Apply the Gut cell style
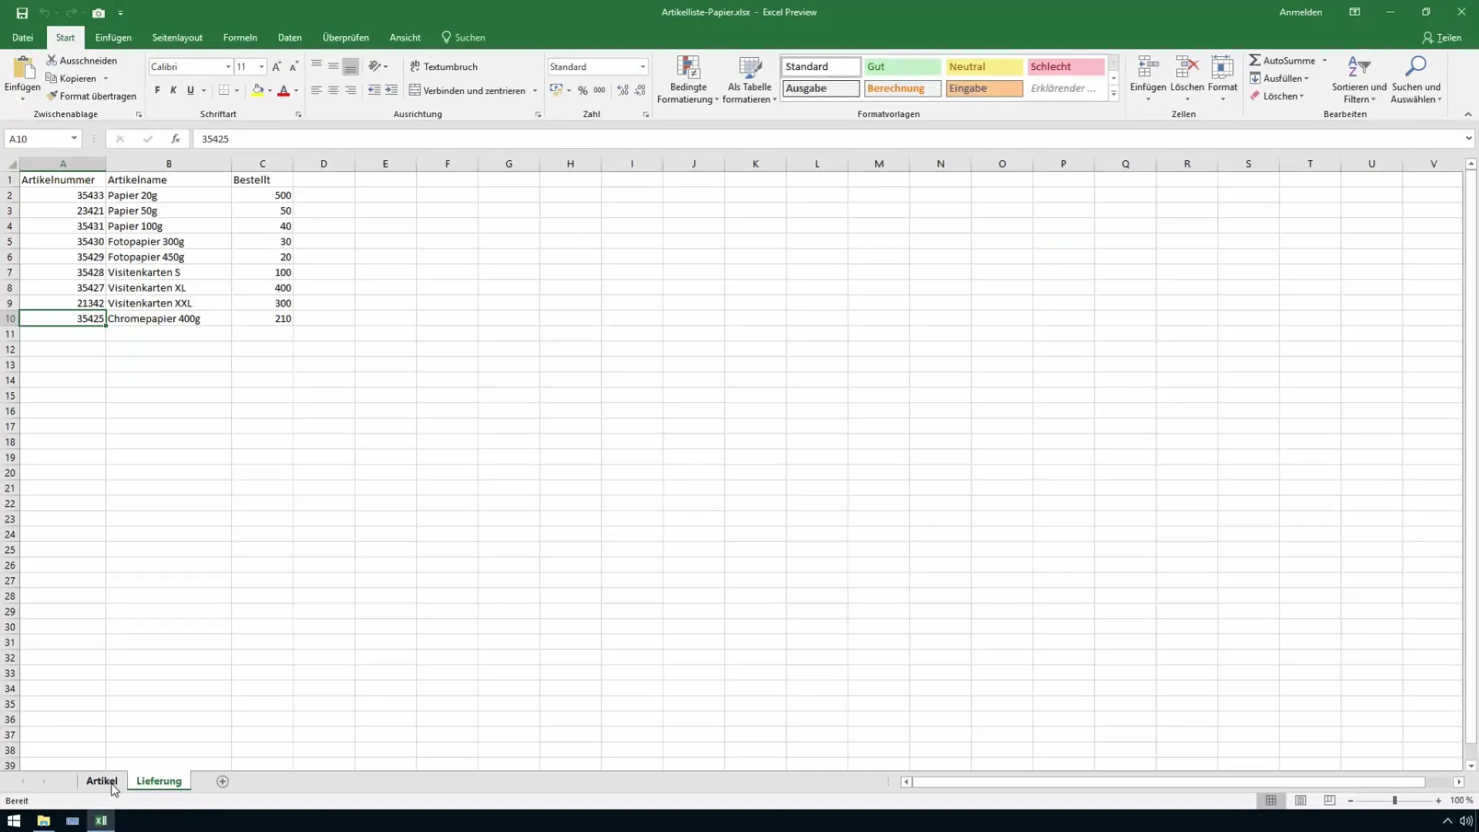This screenshot has width=1479, height=832. click(902, 67)
